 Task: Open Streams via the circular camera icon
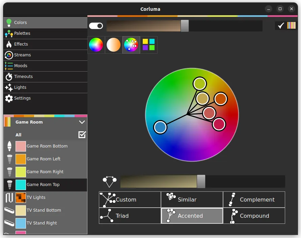(x=9, y=55)
